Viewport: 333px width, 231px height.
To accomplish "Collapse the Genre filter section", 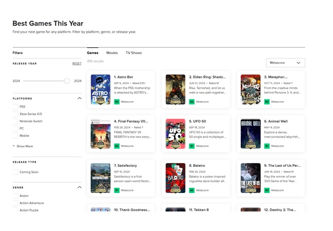I will tap(79, 187).
